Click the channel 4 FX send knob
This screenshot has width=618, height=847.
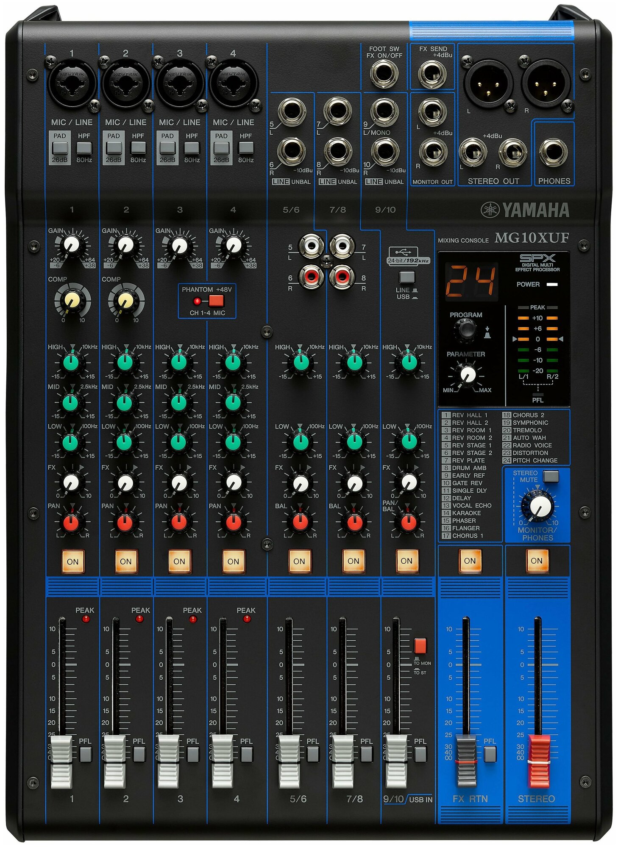[233, 482]
